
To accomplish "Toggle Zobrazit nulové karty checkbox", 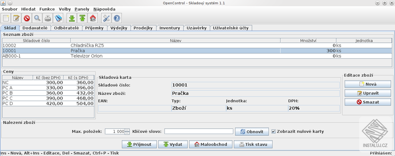I will click(x=274, y=131).
